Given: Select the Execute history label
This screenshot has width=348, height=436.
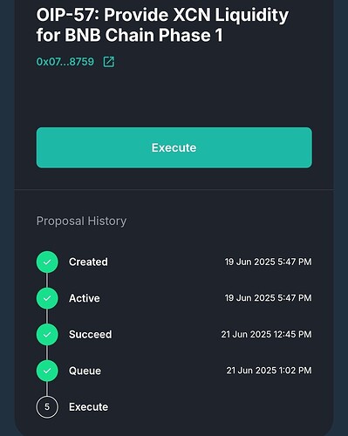Looking at the screenshot, I should pos(88,407).
